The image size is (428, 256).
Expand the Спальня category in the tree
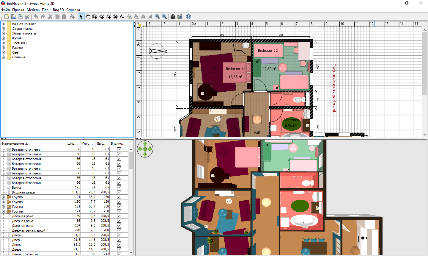[x=3, y=57]
